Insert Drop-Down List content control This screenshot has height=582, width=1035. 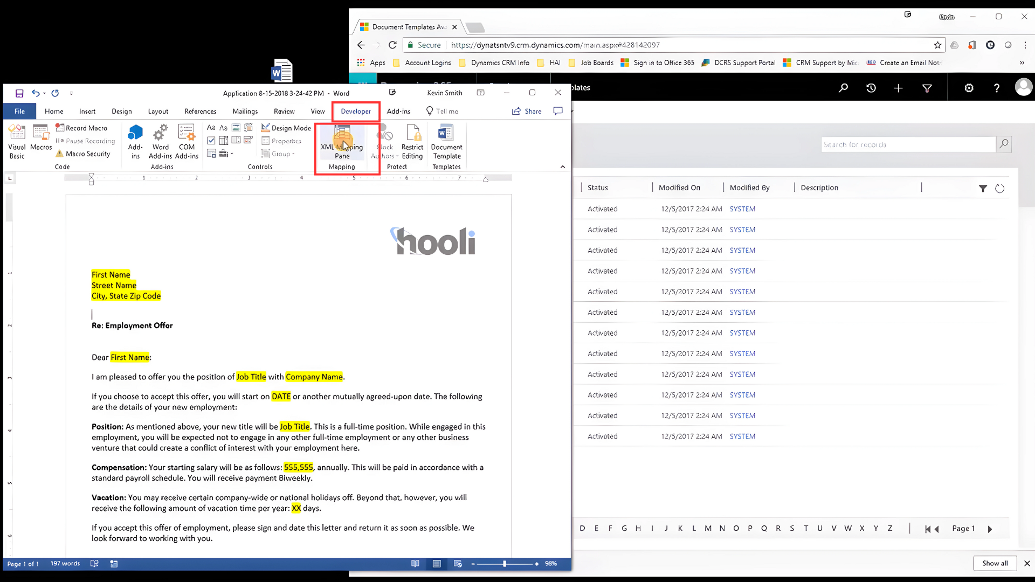click(236, 141)
